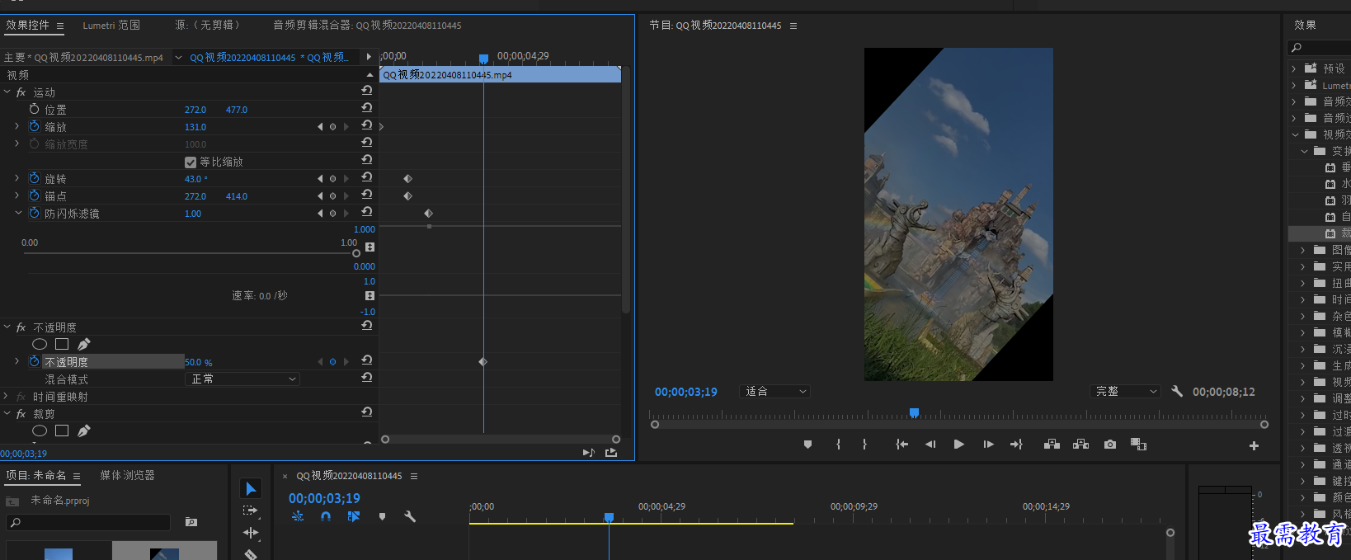
Task: Step forward one frame in program monitor
Action: [x=988, y=445]
